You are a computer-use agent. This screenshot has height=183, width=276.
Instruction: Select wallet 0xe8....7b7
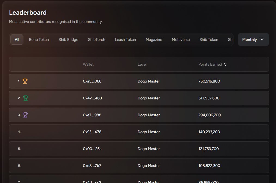tap(92, 166)
